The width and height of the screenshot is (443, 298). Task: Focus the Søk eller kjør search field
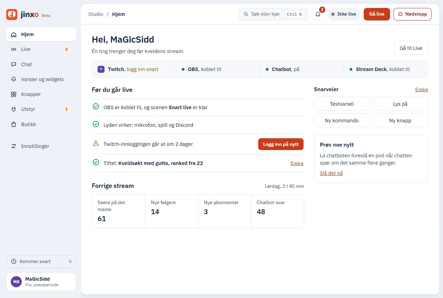273,14
